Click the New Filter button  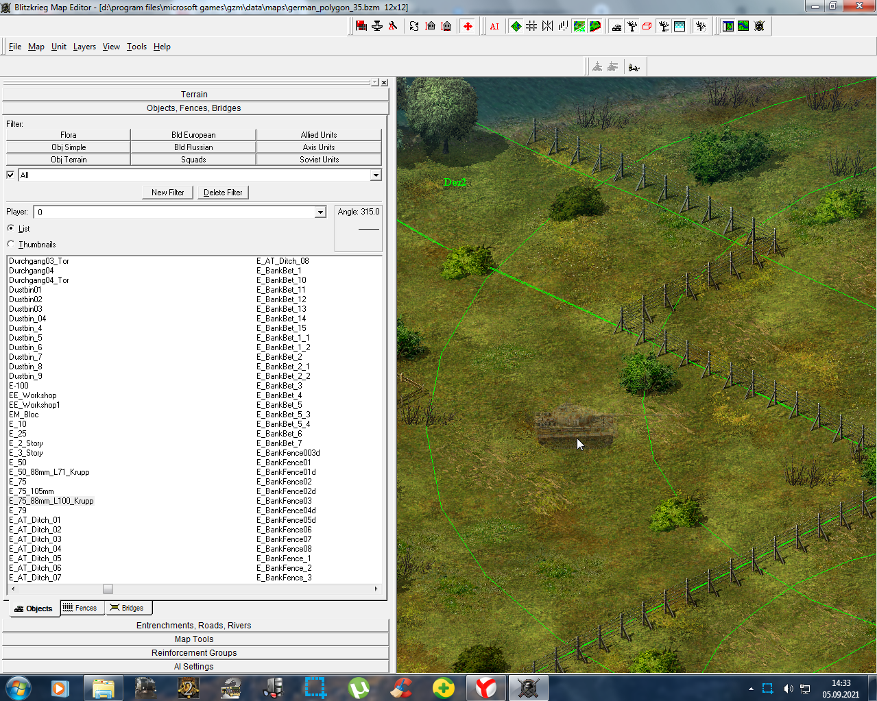pyautogui.click(x=168, y=193)
